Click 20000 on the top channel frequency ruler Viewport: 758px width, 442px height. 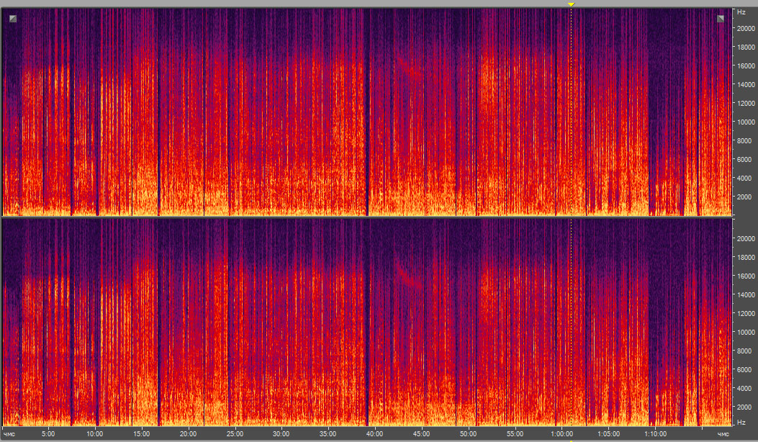point(744,29)
